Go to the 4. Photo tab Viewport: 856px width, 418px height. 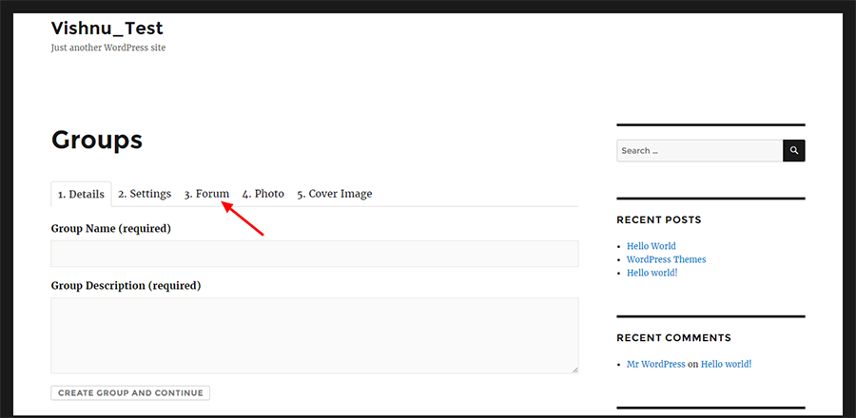[263, 194]
